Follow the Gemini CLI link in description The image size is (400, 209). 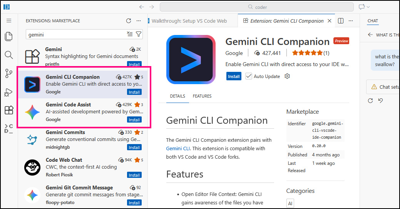[x=178, y=148]
